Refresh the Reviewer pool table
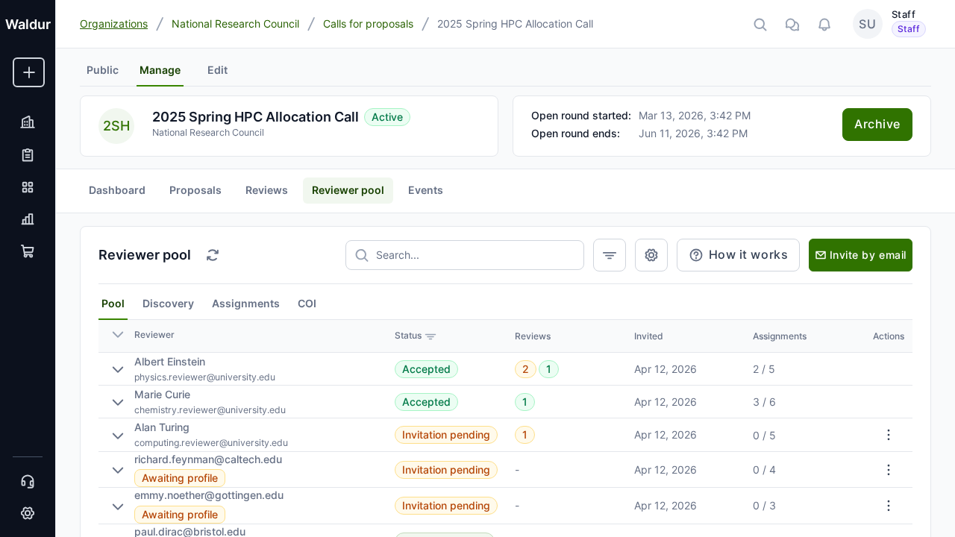Image resolution: width=955 pixels, height=537 pixels. [213, 255]
